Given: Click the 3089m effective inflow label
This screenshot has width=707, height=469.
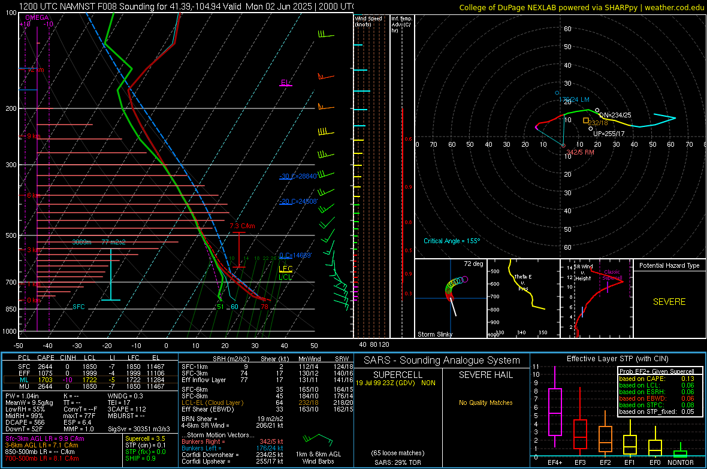Looking at the screenshot, I should click(81, 242).
